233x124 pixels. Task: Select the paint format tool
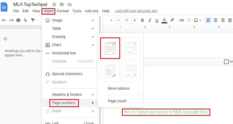pyautogui.click(x=33, y=20)
